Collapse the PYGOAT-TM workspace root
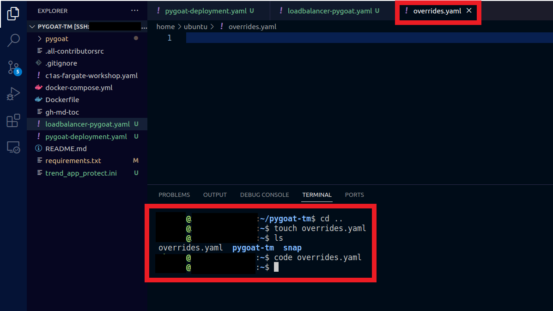 pyautogui.click(x=32, y=26)
